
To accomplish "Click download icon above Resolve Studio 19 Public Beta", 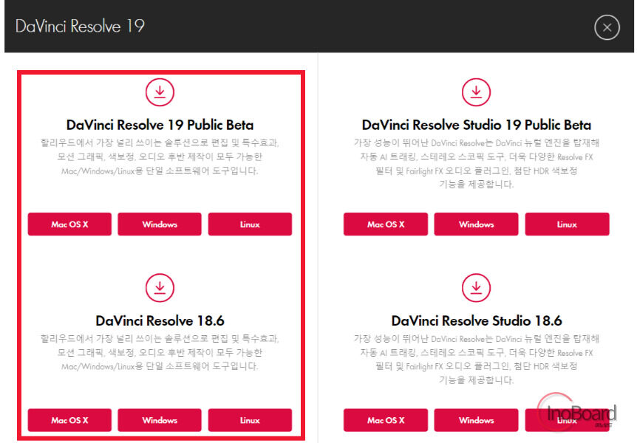I will pos(476,92).
